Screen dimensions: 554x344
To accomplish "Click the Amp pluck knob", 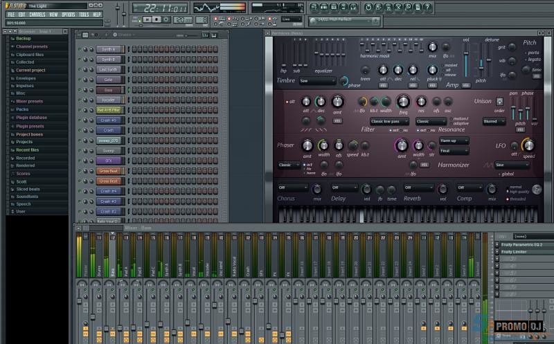I will click(x=432, y=70).
